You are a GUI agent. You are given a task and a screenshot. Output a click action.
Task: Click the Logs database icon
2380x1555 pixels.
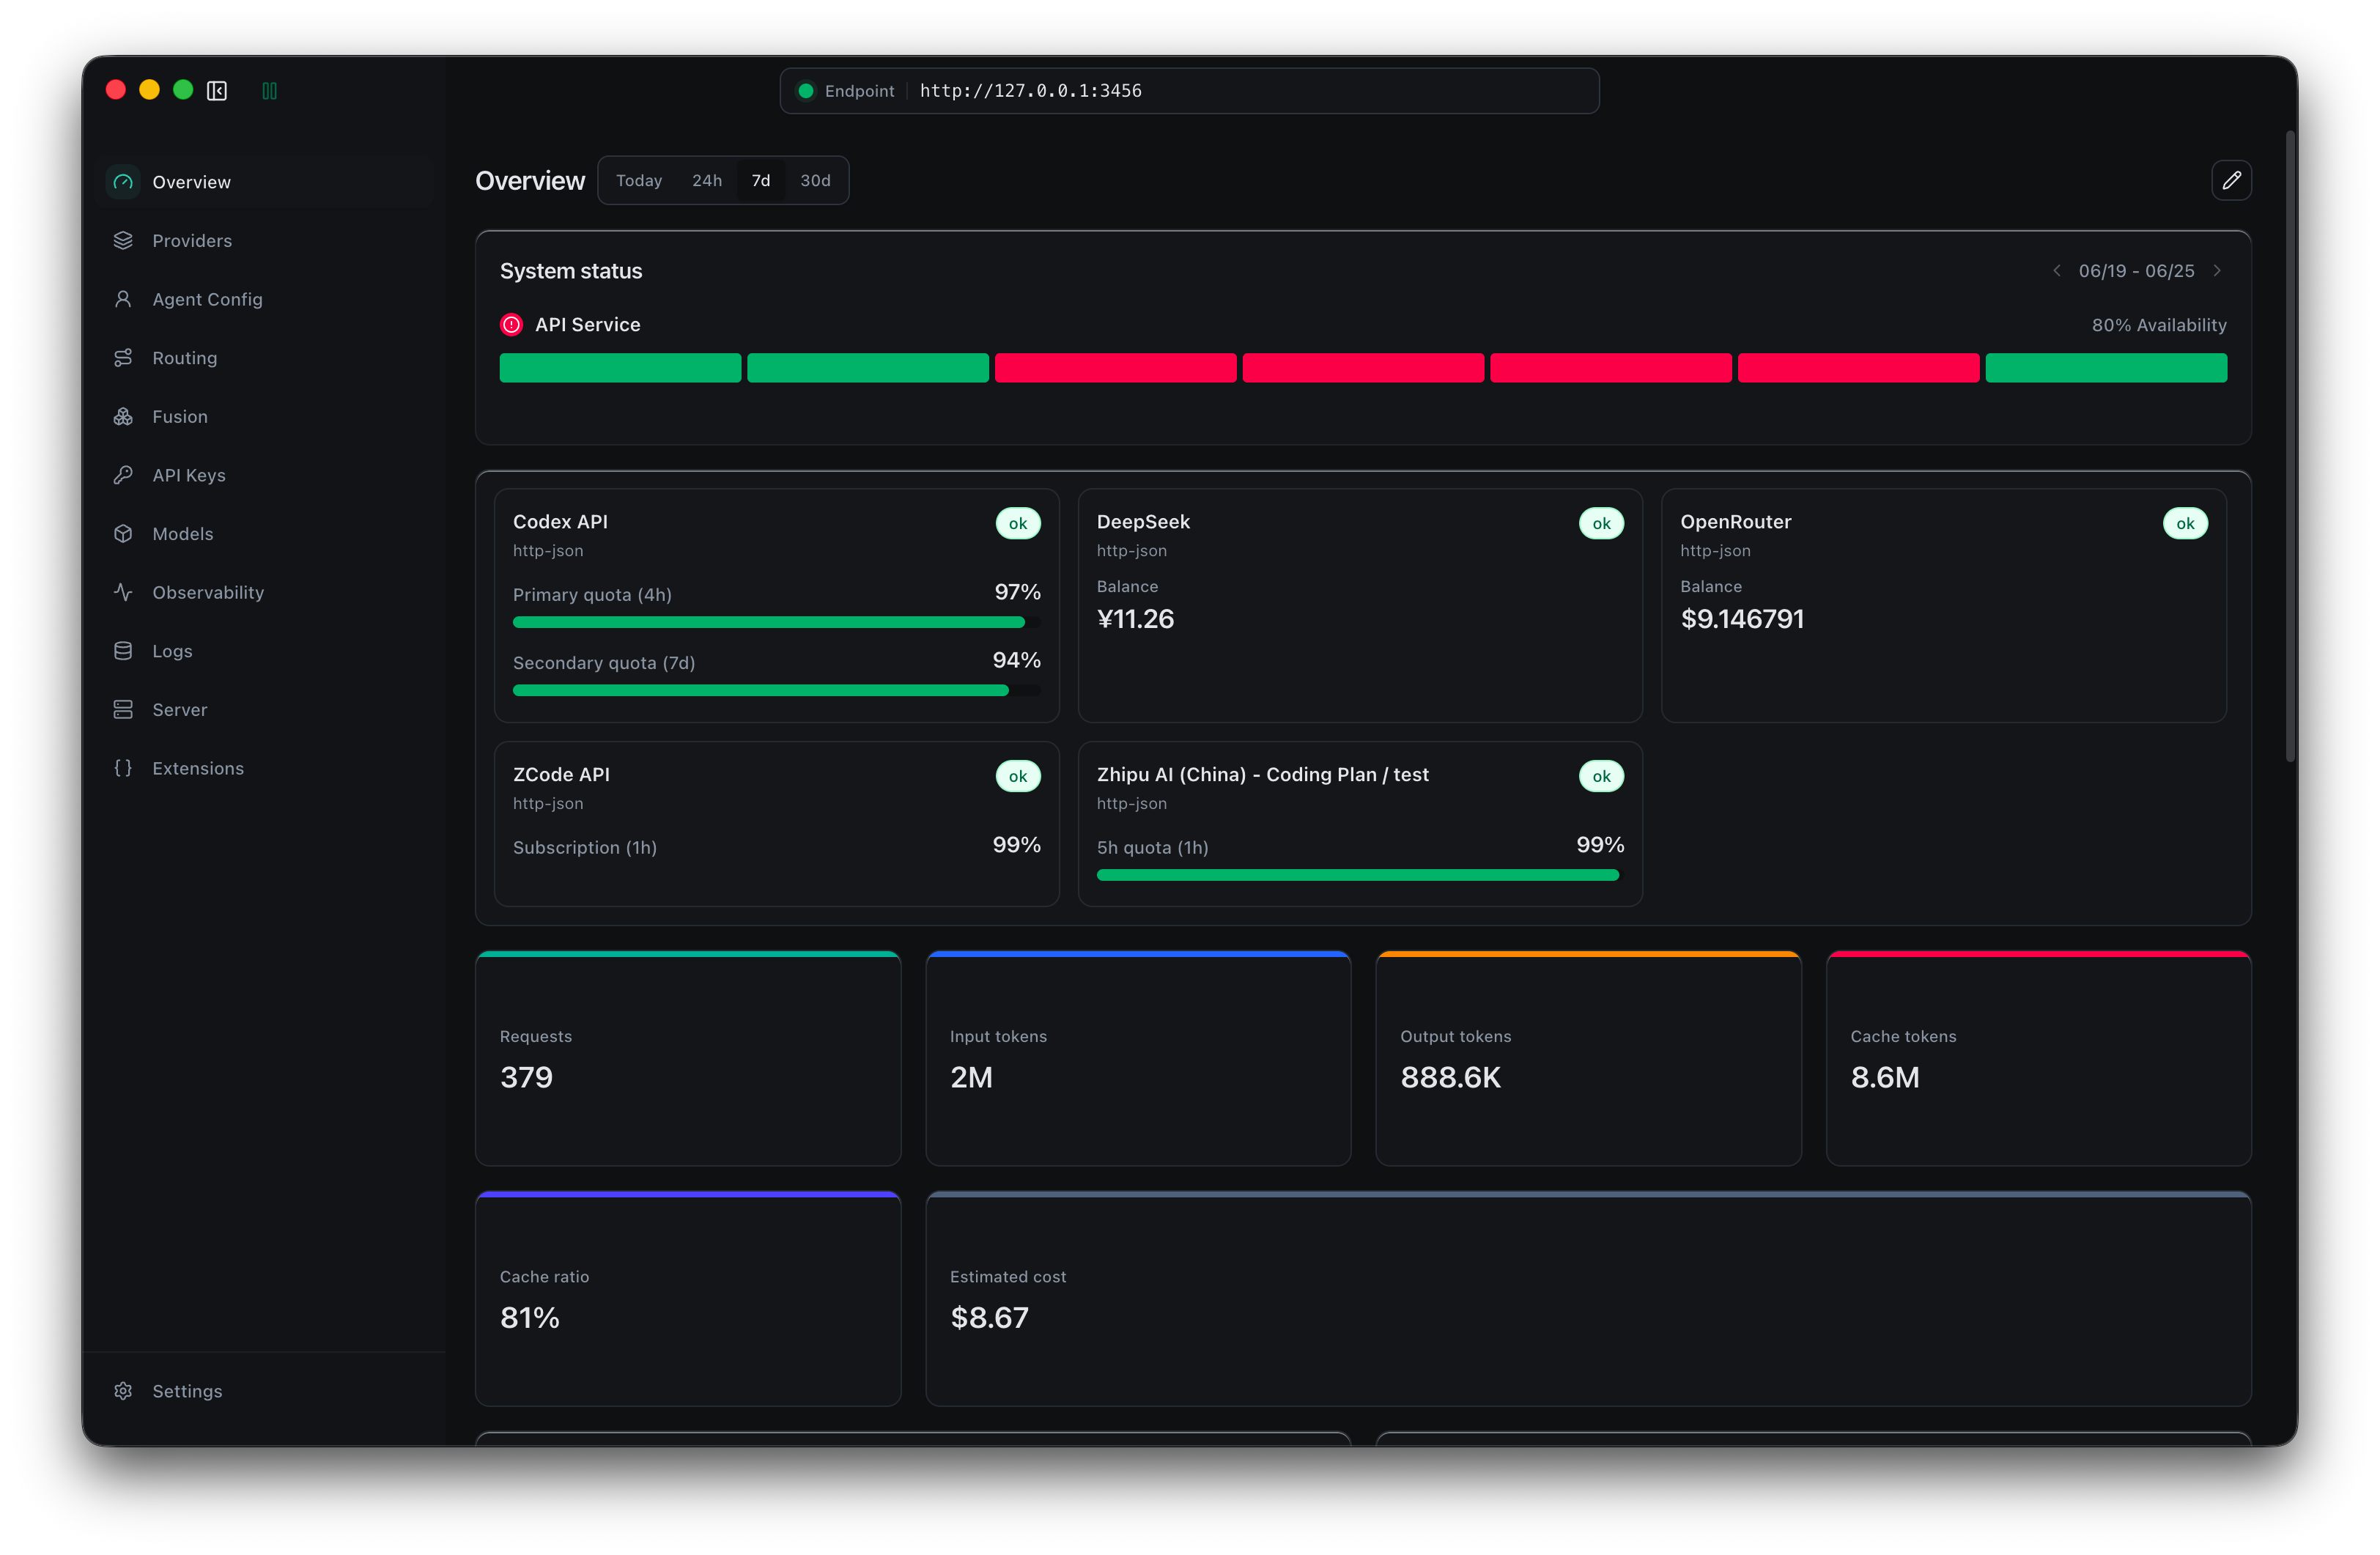(123, 651)
